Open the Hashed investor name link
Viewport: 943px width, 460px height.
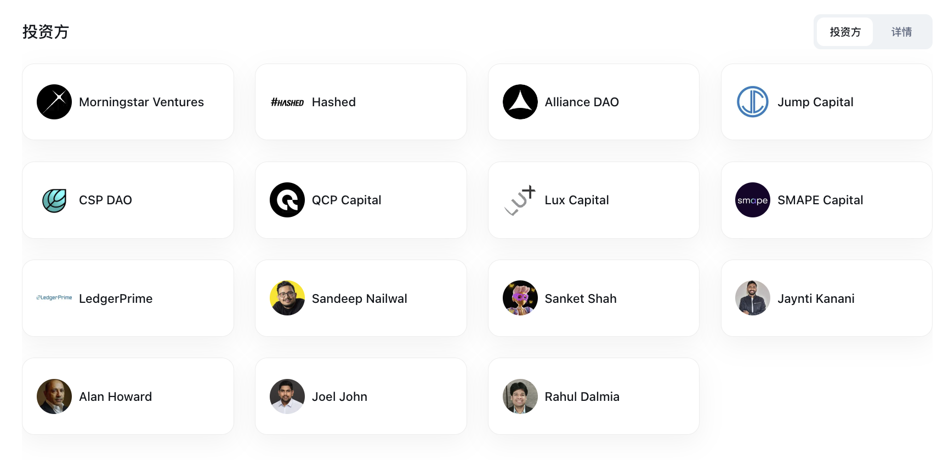click(x=334, y=102)
